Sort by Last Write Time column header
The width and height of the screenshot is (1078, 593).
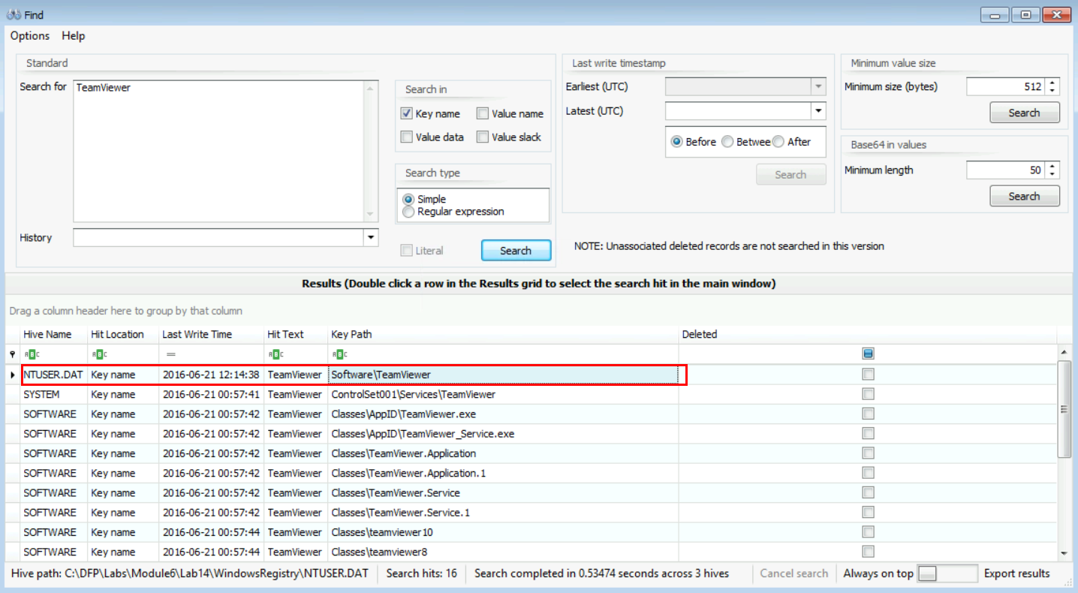pos(212,335)
